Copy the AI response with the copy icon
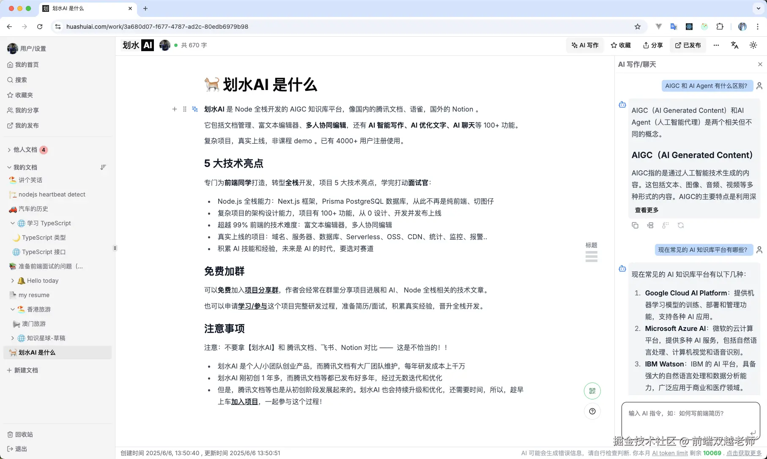Screen dimensions: 767x459 (x=635, y=225)
